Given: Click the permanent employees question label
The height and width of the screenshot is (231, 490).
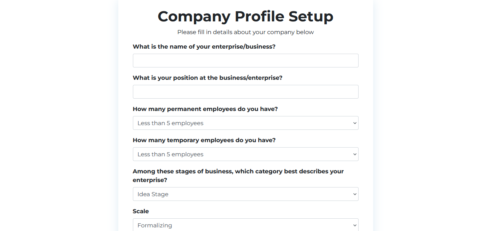Looking at the screenshot, I should [x=205, y=109].
